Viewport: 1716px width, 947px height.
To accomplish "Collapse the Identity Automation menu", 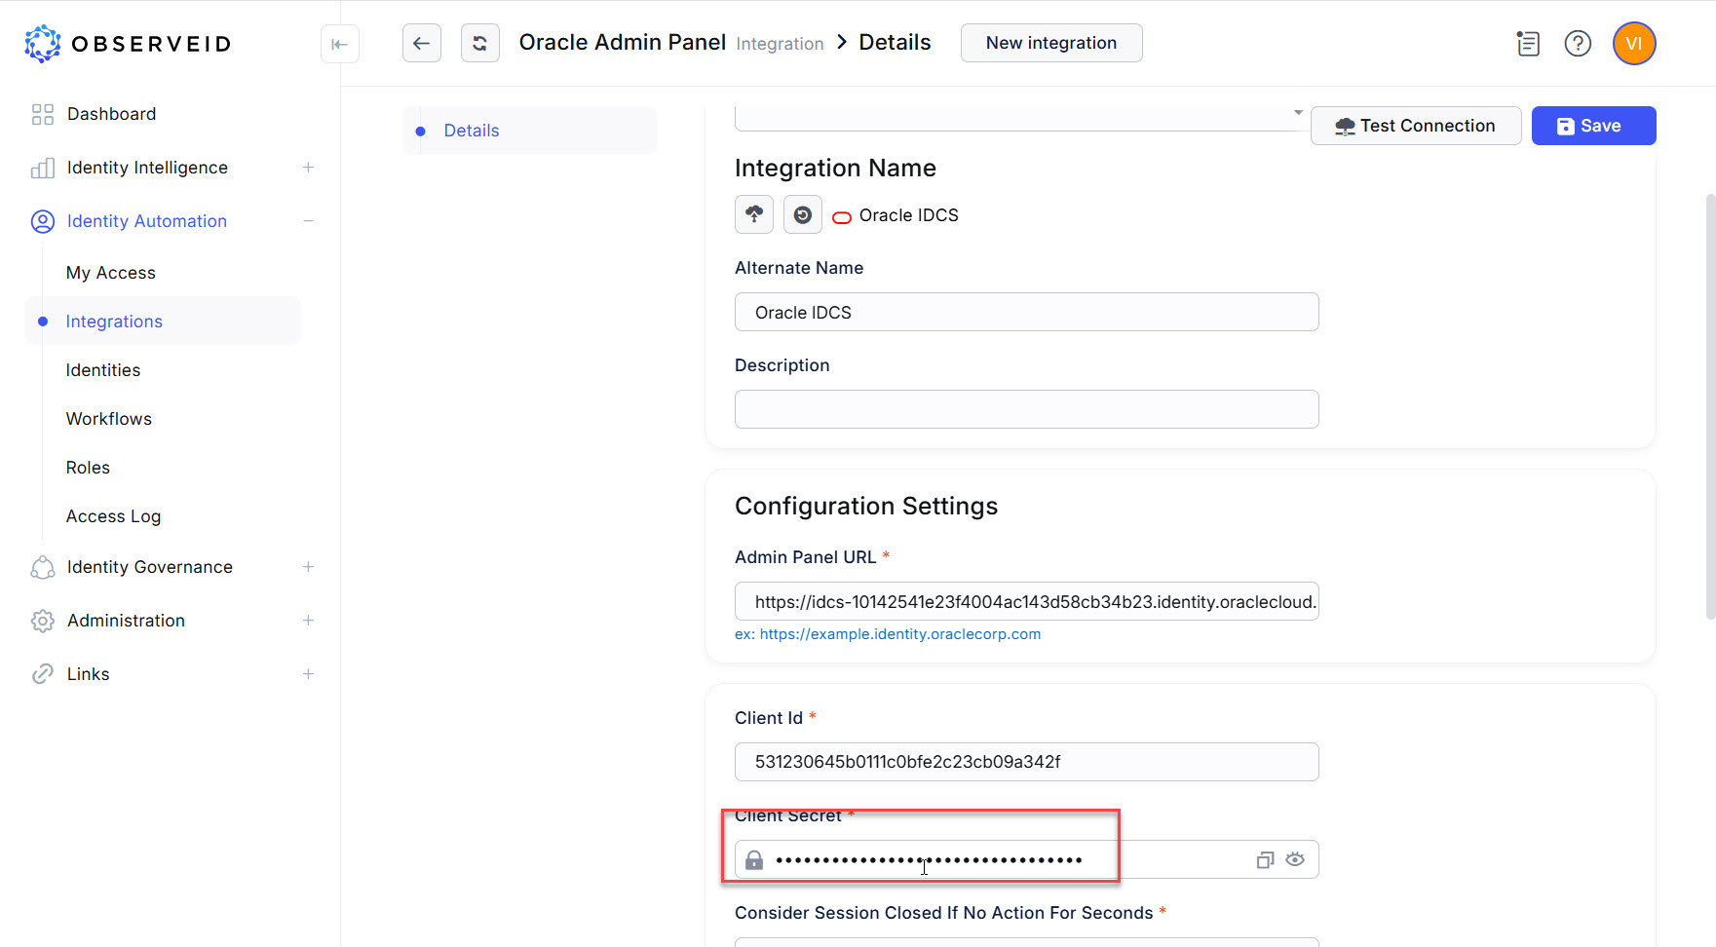I will pos(308,221).
